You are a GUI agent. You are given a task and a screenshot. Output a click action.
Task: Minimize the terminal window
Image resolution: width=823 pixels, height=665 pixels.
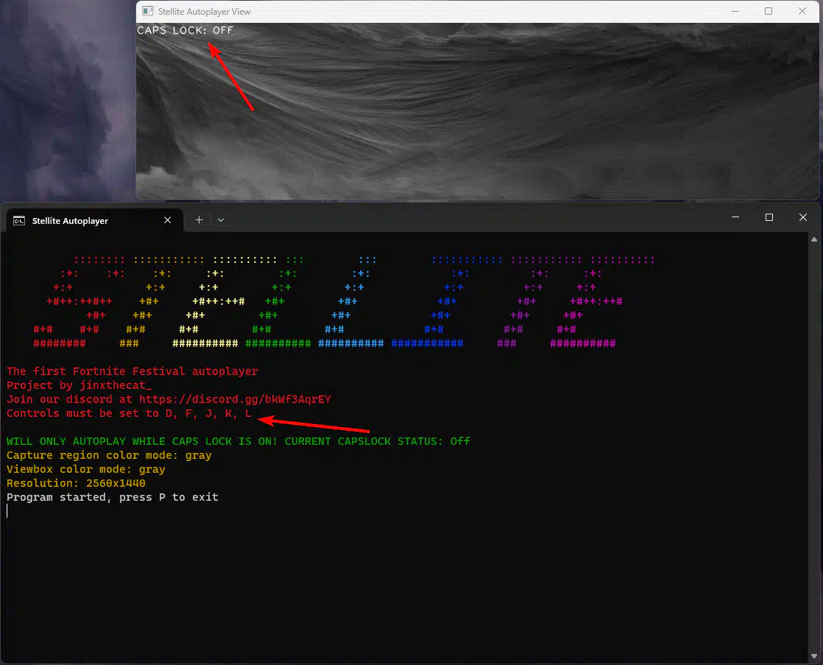coord(735,217)
